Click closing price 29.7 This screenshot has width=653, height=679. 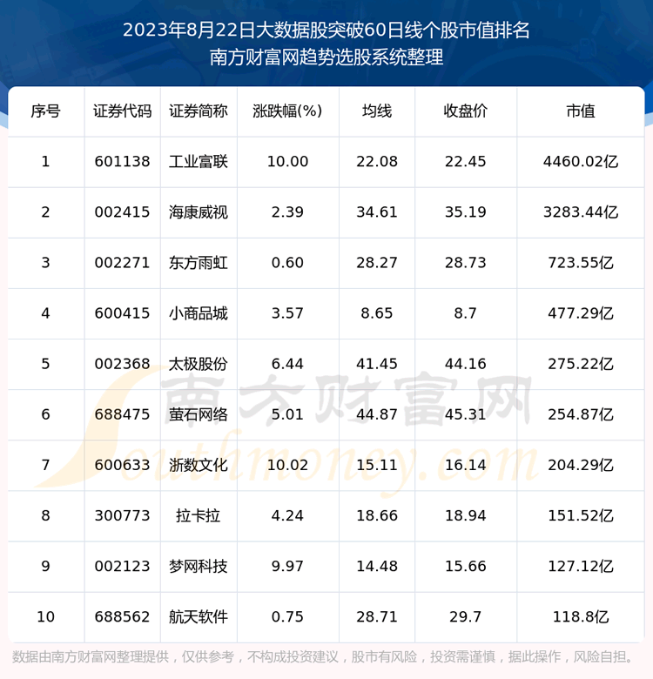point(466,616)
